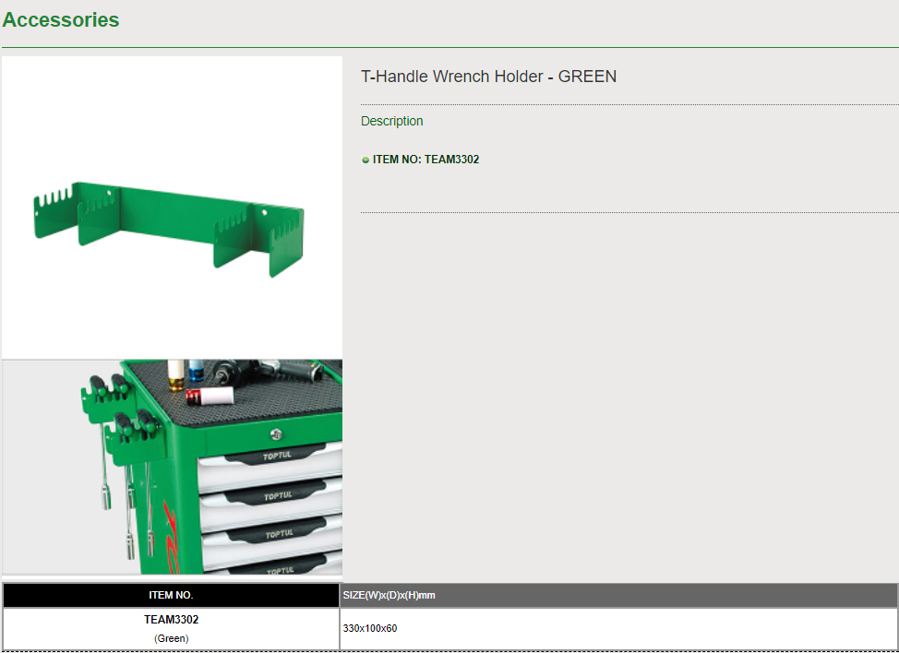
Task: Click the ITEM NO: TEAM3302 description text
Action: [x=426, y=160]
